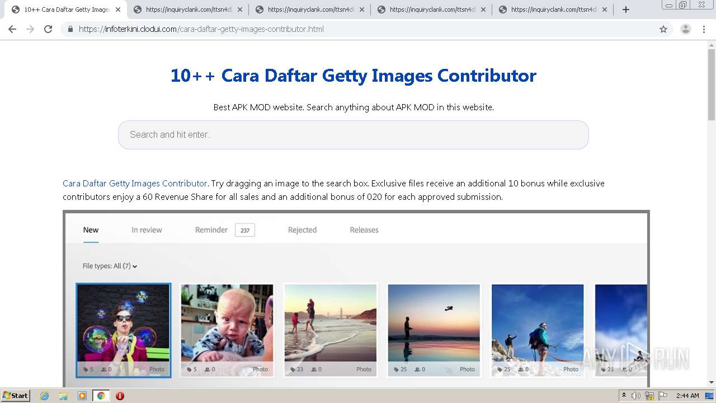Select the beach with bridge photo thumbnail
The image size is (716, 403).
[x=331, y=330]
